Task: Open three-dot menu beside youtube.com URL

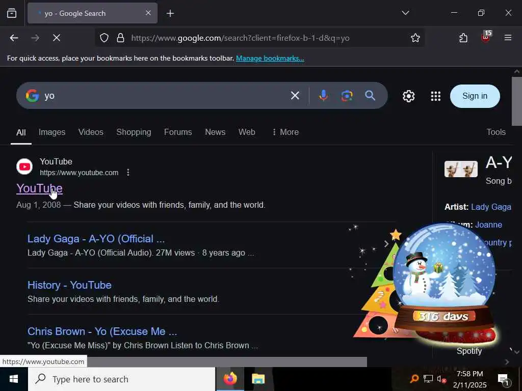Action: 128,172
